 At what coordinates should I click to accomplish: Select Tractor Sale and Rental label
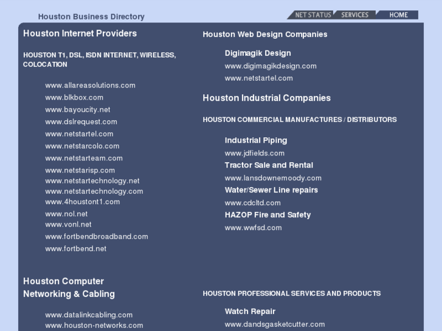tap(269, 165)
